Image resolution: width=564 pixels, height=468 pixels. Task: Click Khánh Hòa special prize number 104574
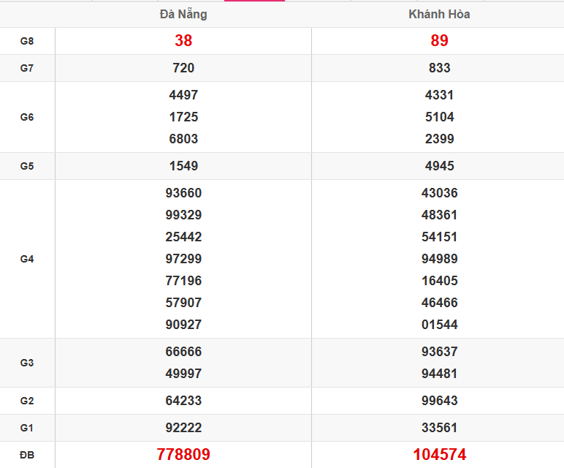click(439, 455)
